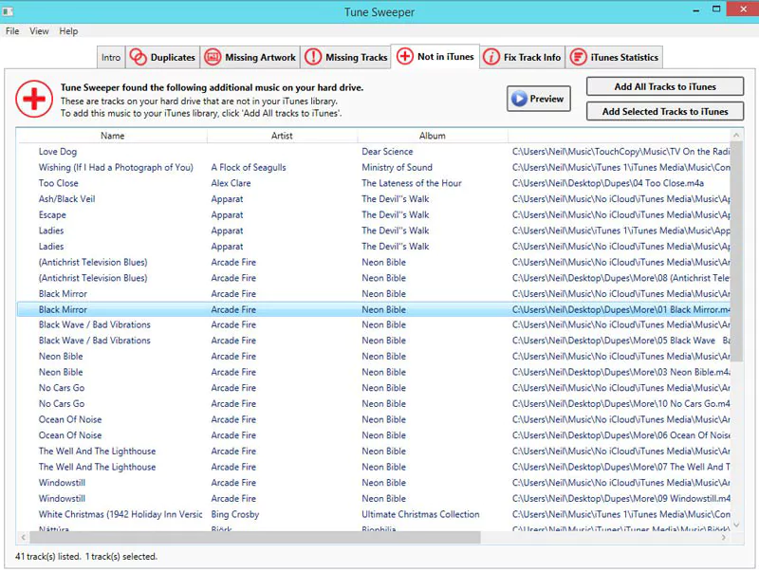
Task: Click the horizontal scrollbar left arrow
Action: point(23,537)
